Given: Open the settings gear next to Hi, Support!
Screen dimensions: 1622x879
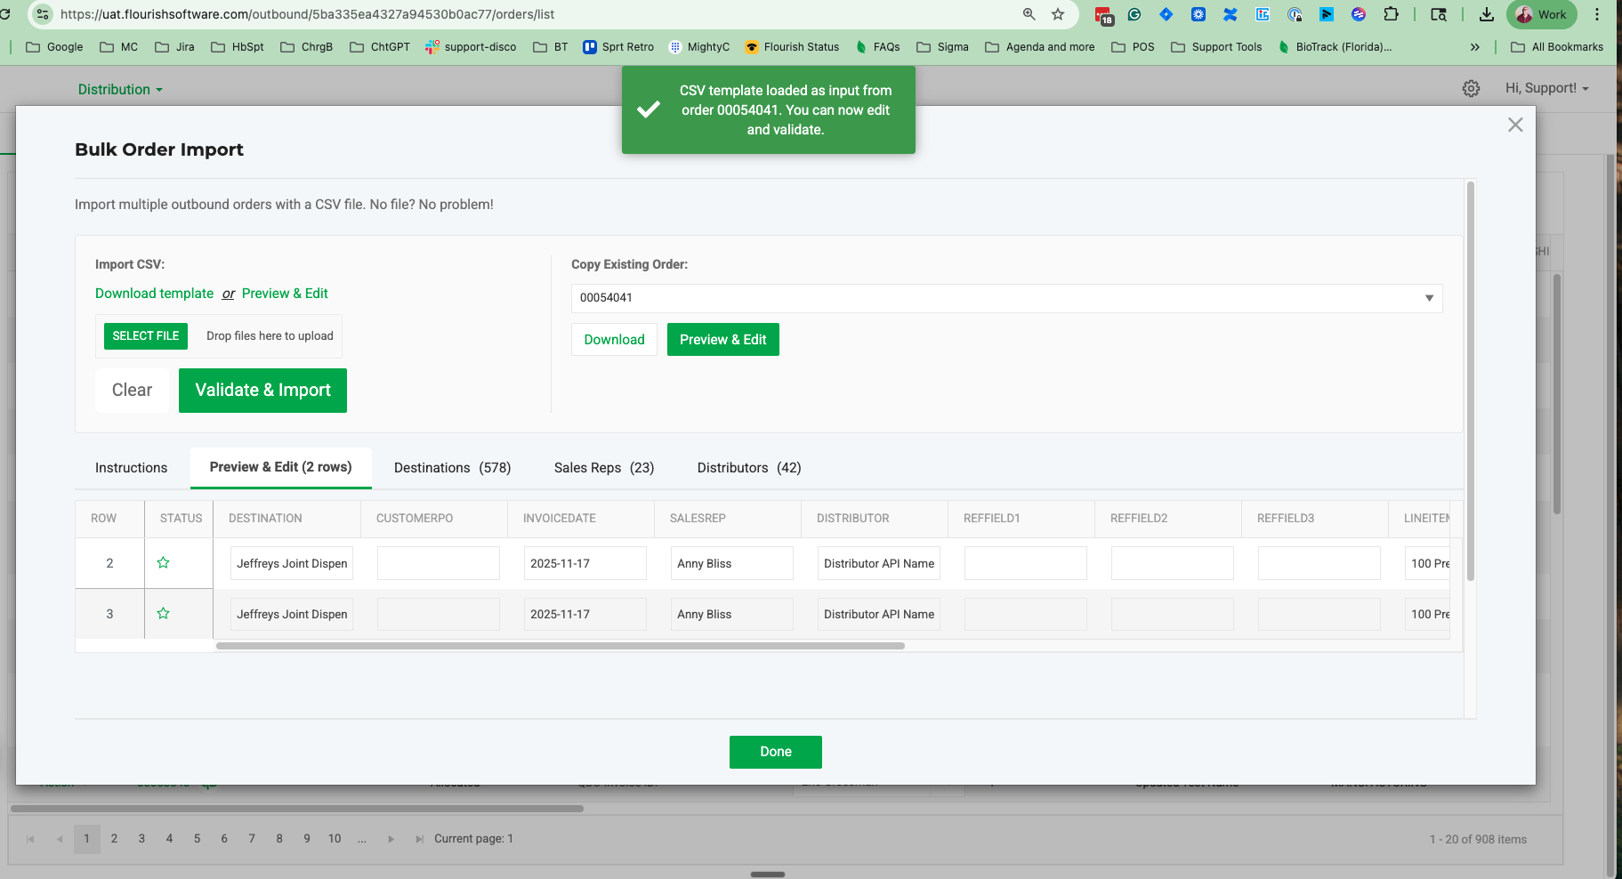Looking at the screenshot, I should pos(1472,89).
